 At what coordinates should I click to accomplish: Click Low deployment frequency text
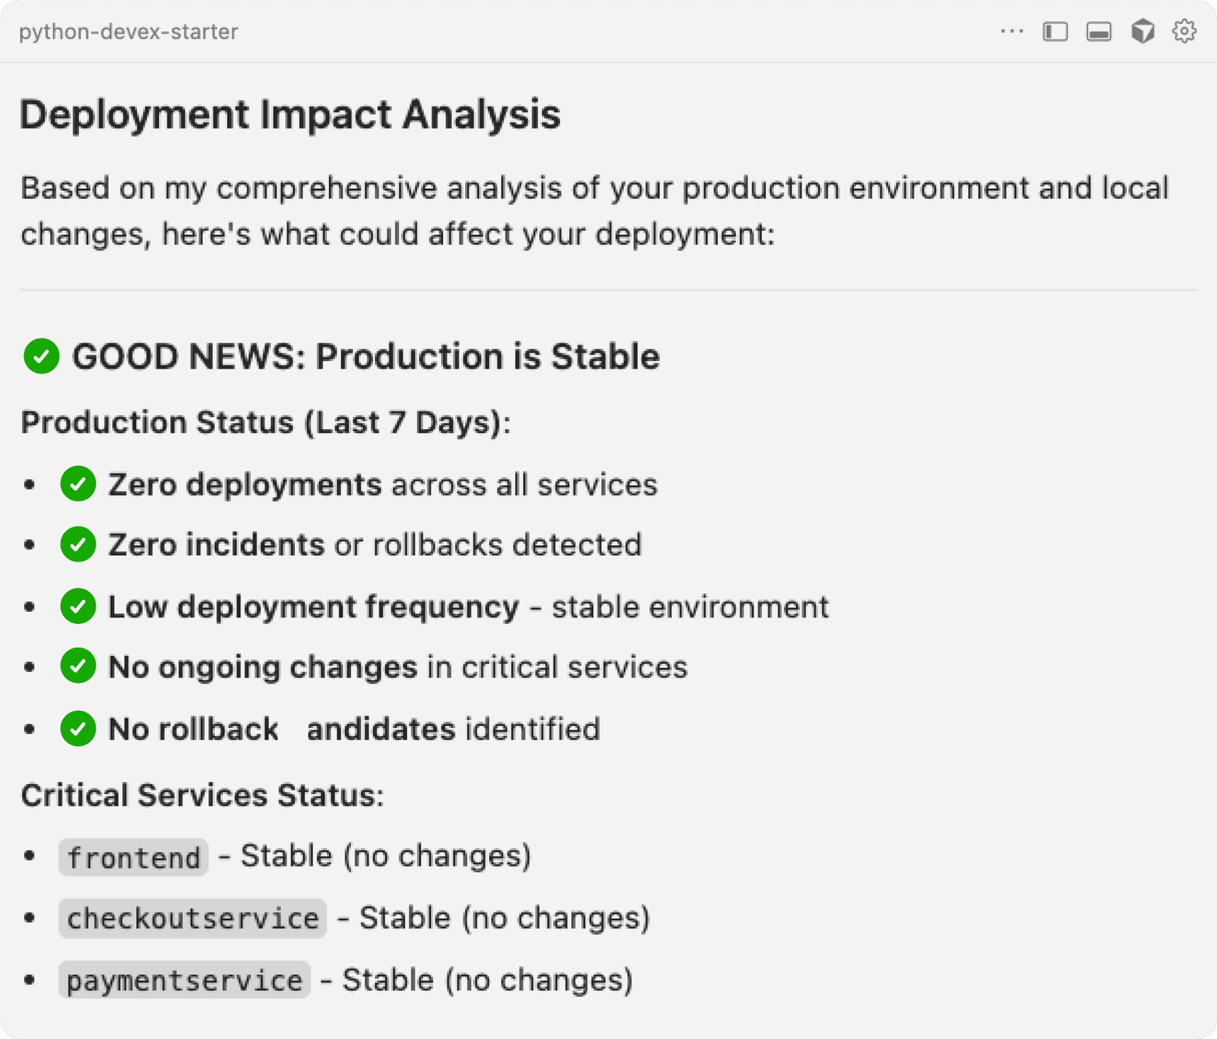coord(314,607)
